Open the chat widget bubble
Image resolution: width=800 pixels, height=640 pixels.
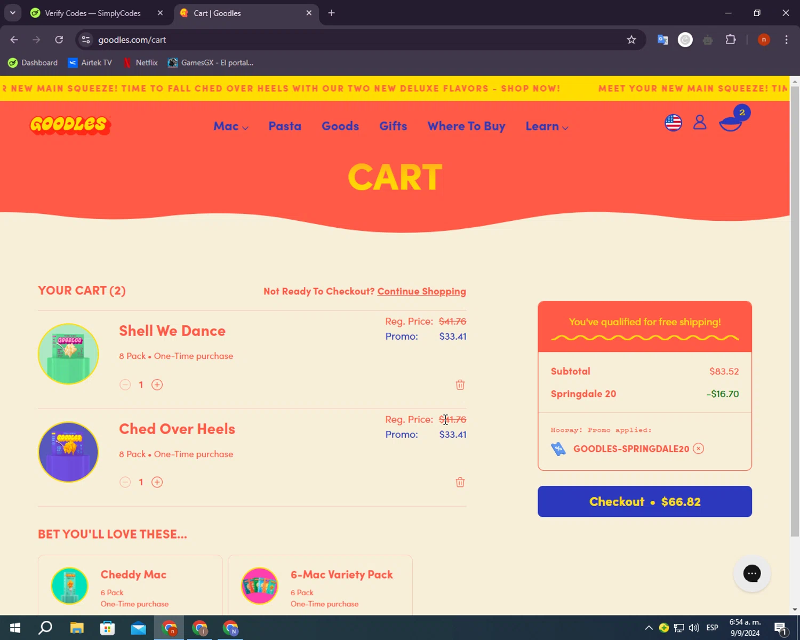pos(752,573)
